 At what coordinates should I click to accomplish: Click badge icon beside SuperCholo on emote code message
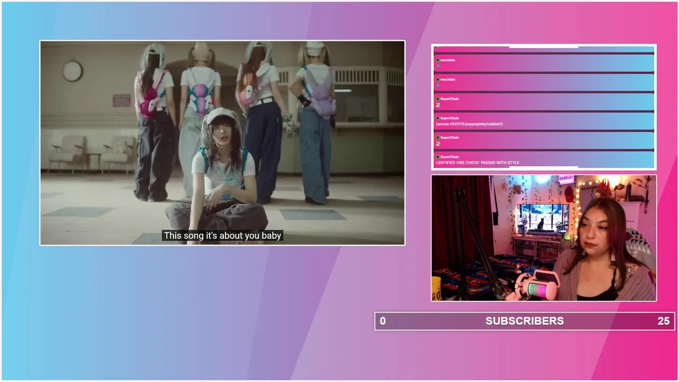438,118
